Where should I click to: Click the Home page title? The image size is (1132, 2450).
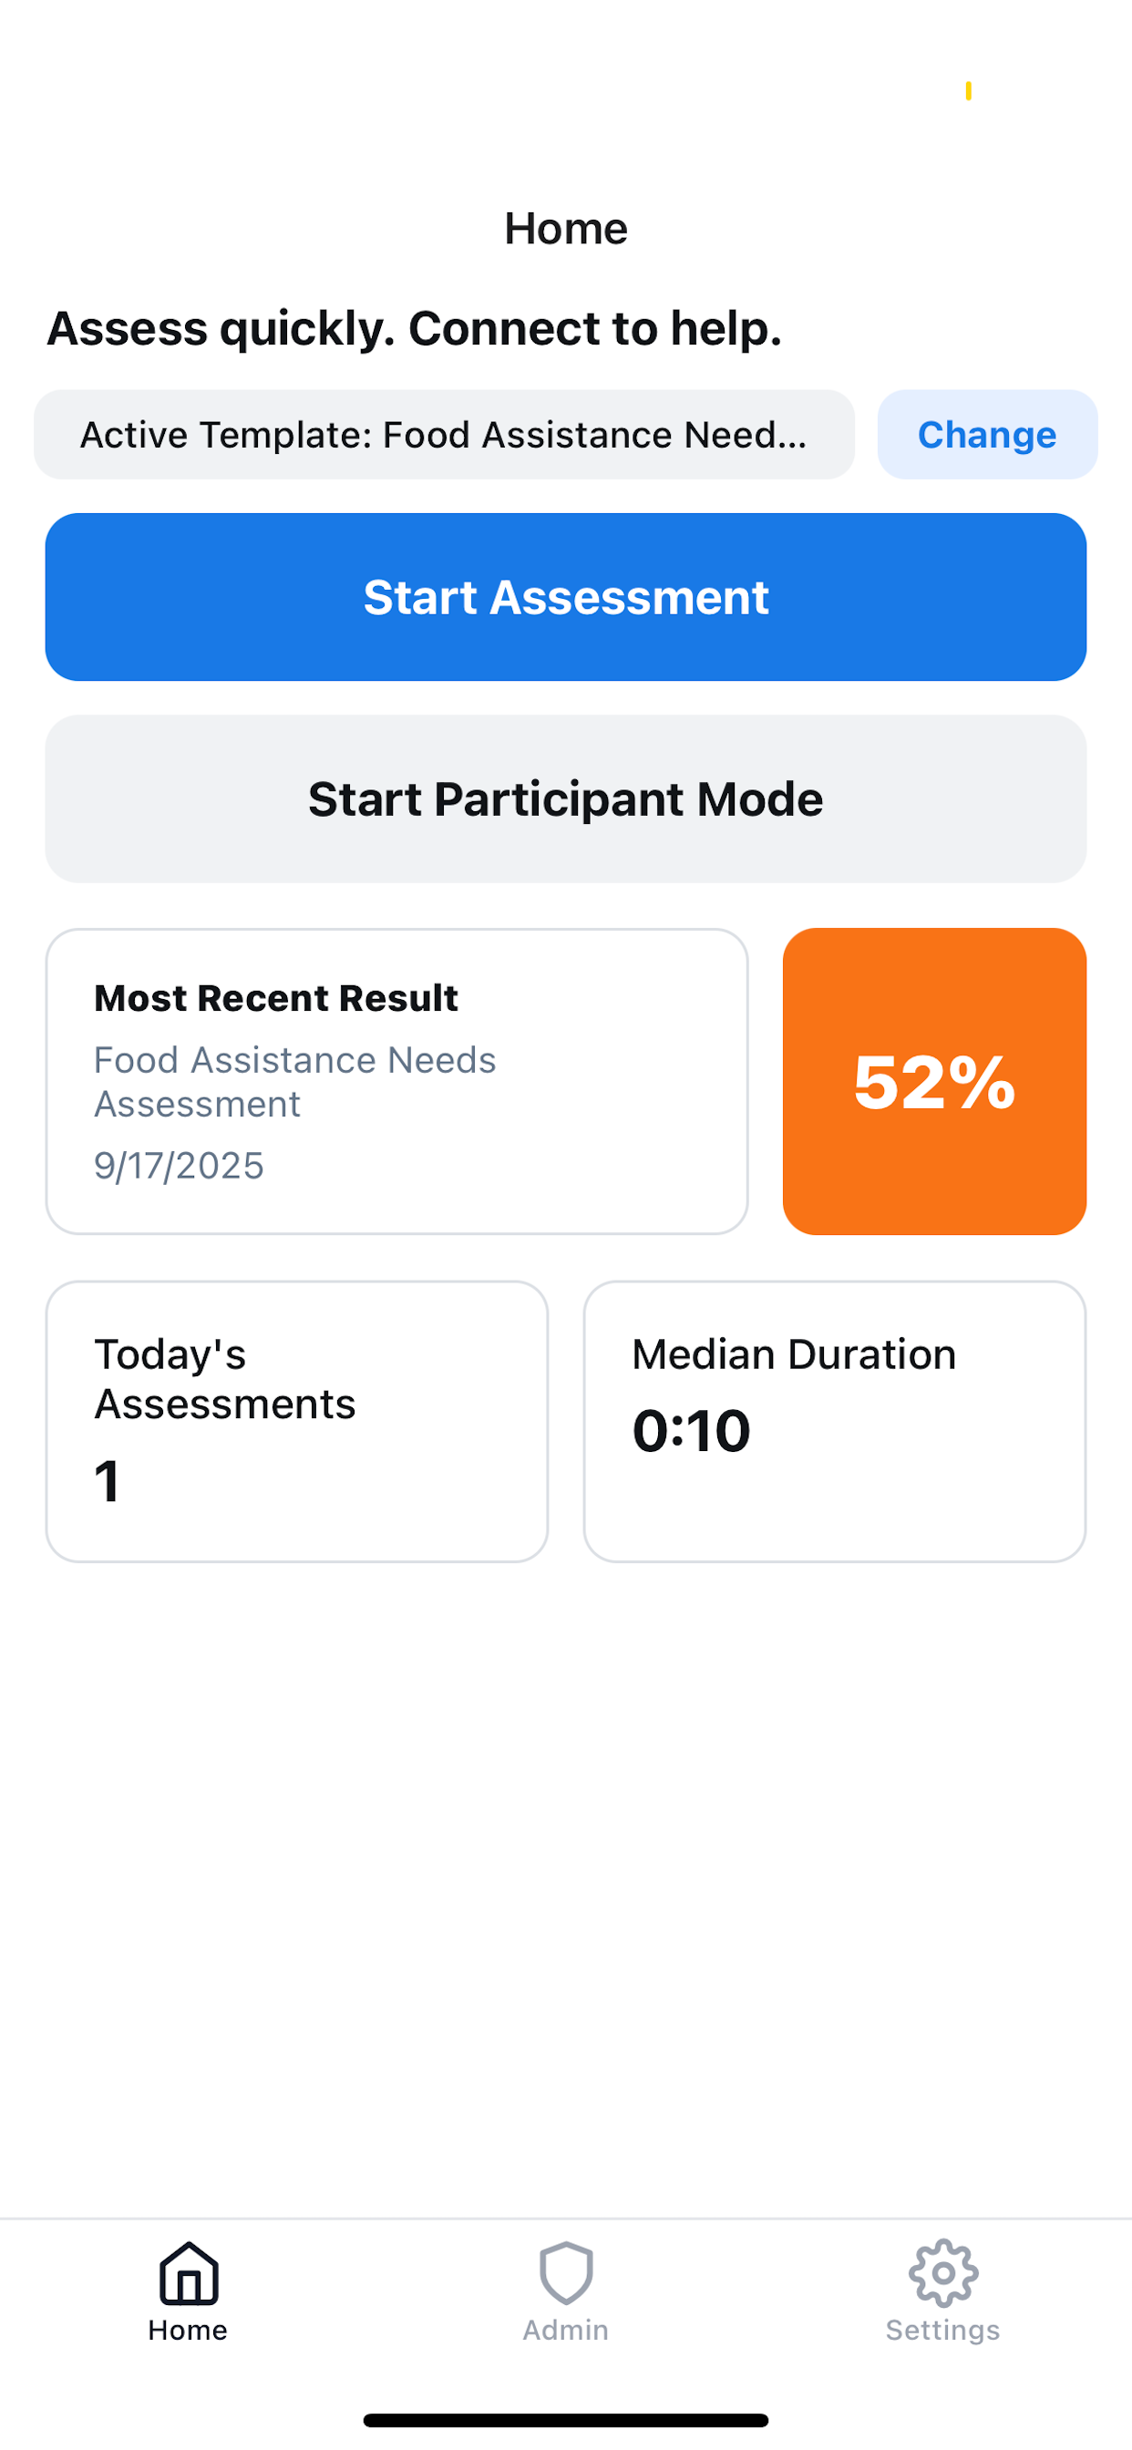coord(566,228)
